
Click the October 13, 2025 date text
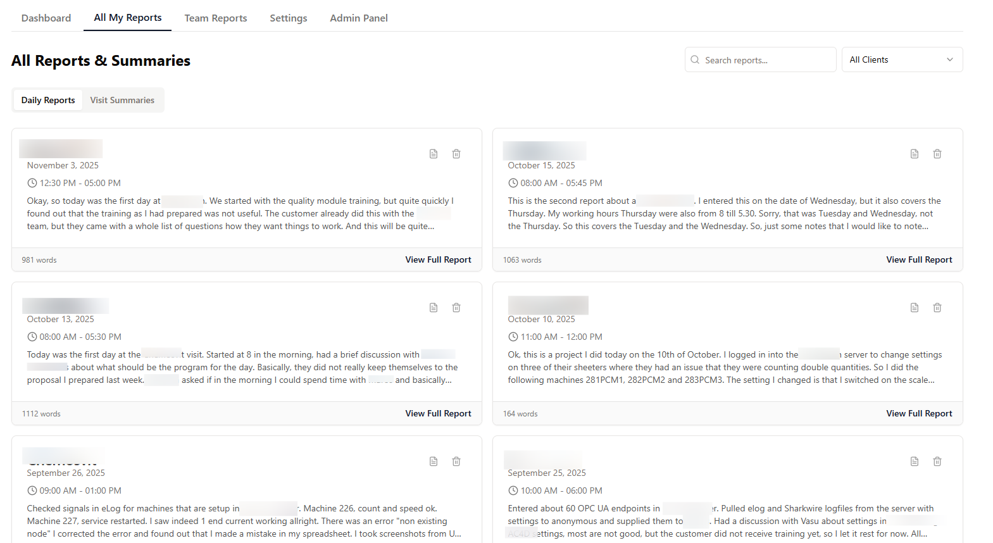(x=60, y=319)
